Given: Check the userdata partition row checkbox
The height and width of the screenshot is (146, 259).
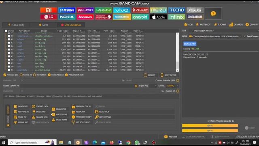Looking at the screenshot, I should tap(9, 70).
